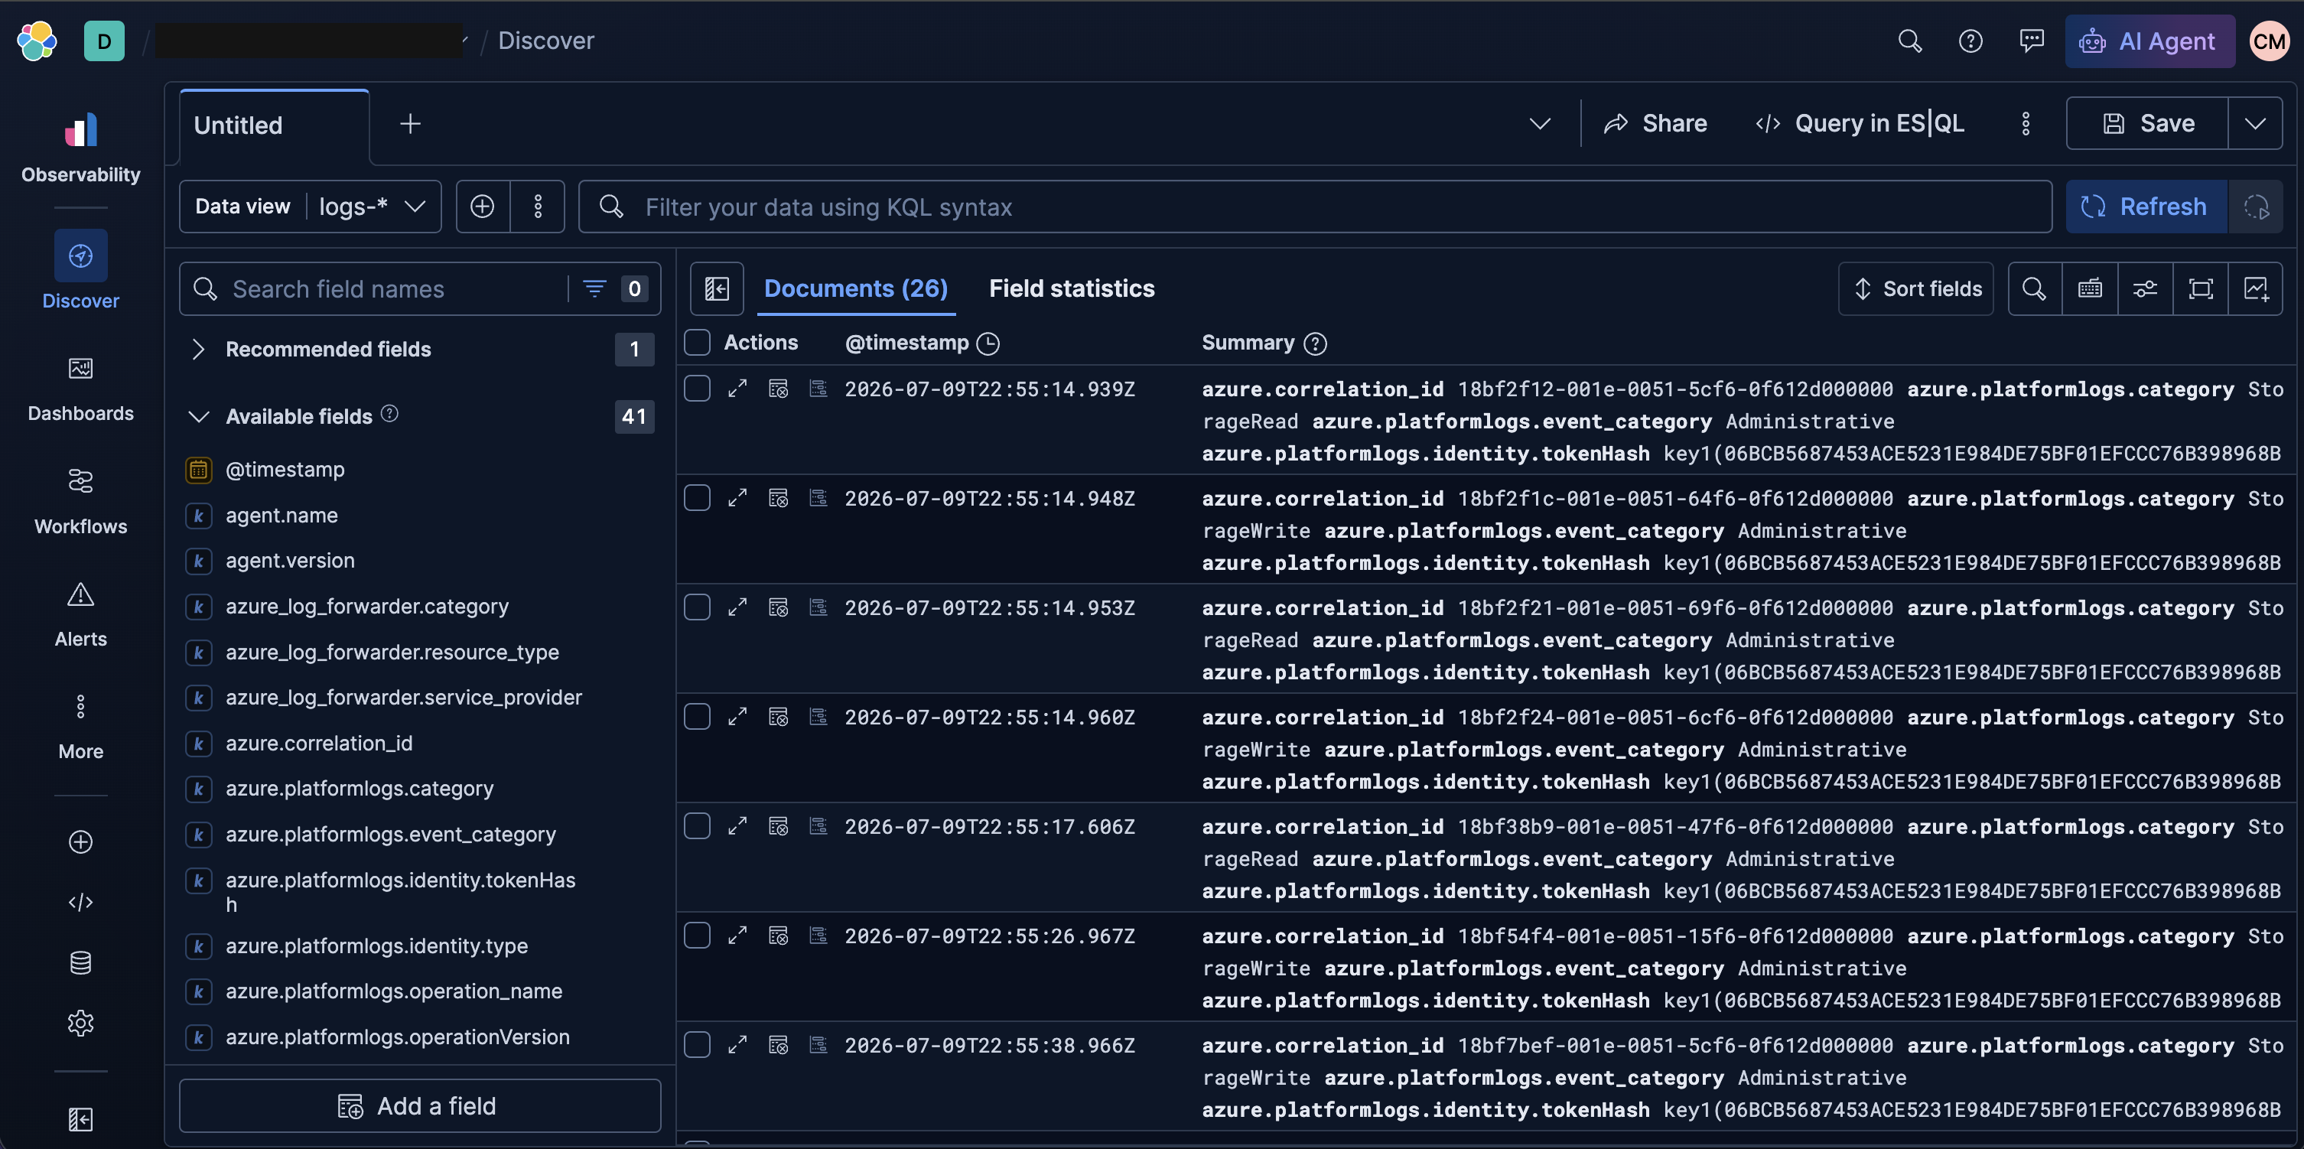Check the 22:55:14.948Z row checkbox

[697, 498]
